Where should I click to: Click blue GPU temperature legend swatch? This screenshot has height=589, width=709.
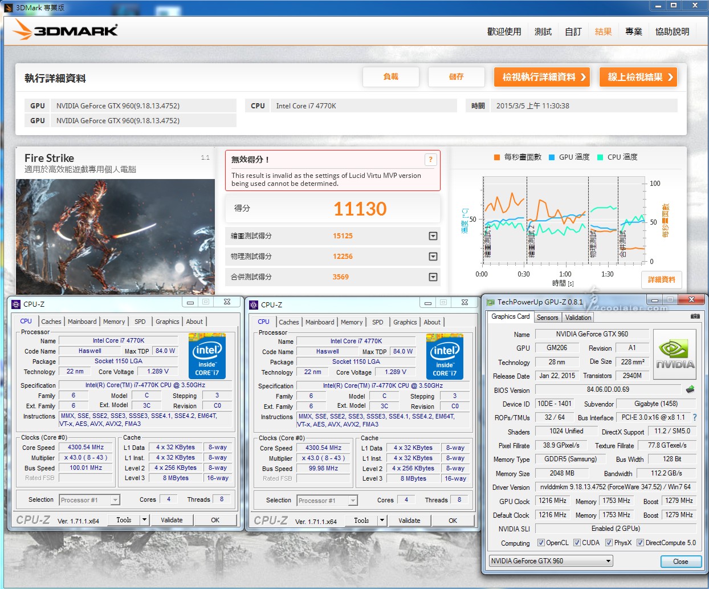pyautogui.click(x=552, y=157)
